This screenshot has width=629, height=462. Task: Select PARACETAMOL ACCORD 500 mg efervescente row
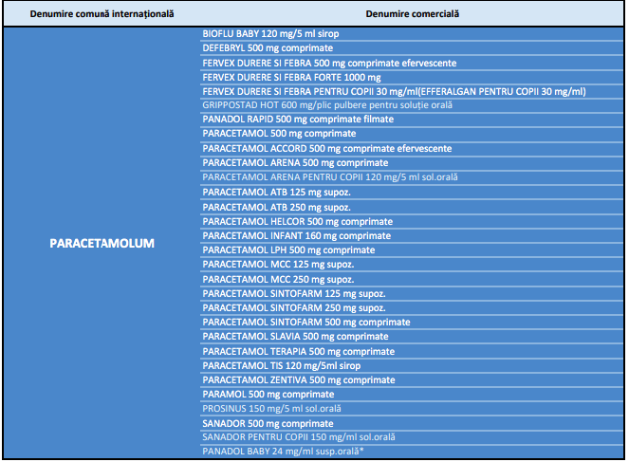(412, 148)
